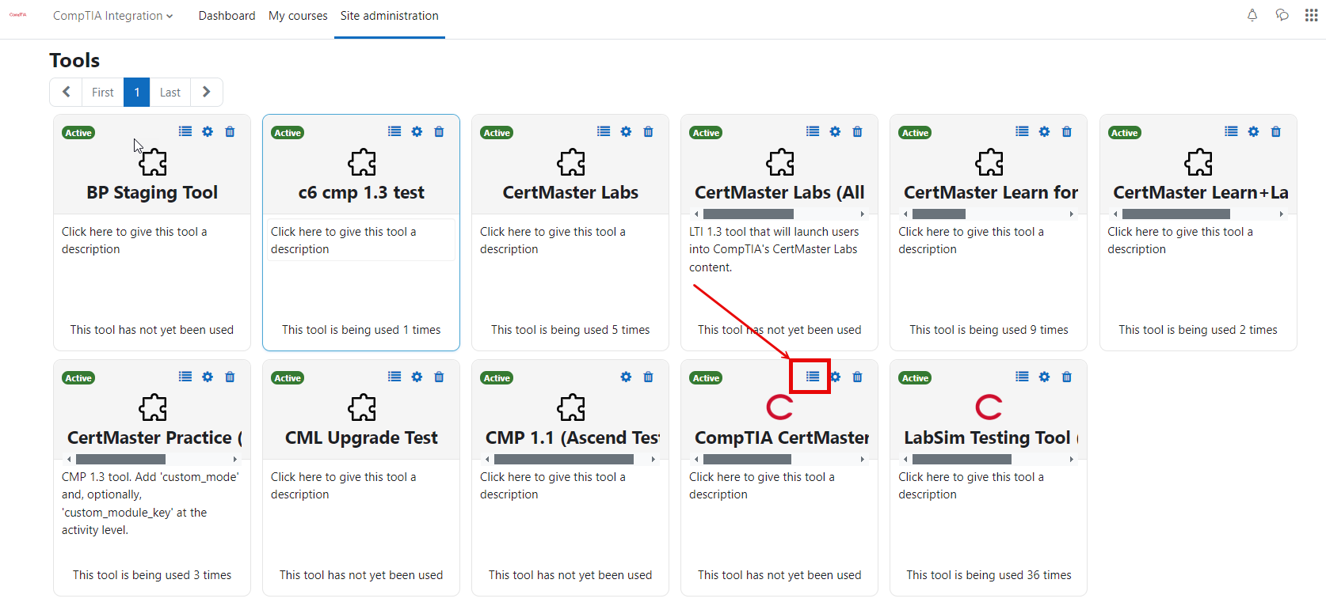Click gear icon on CMP 1.1 card

click(626, 377)
